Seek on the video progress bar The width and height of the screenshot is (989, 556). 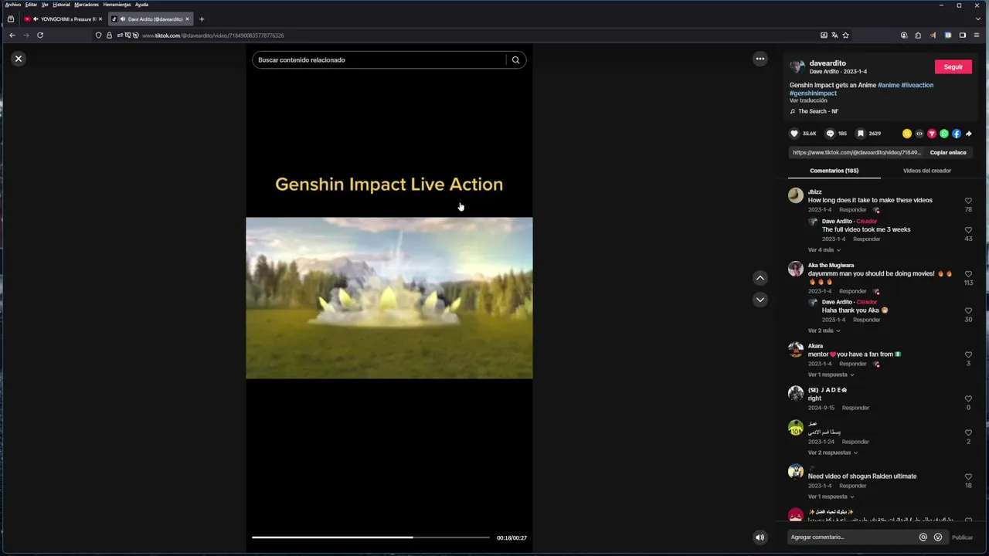point(371,537)
